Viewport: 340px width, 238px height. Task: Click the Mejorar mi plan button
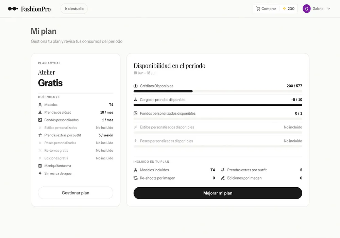click(x=218, y=193)
